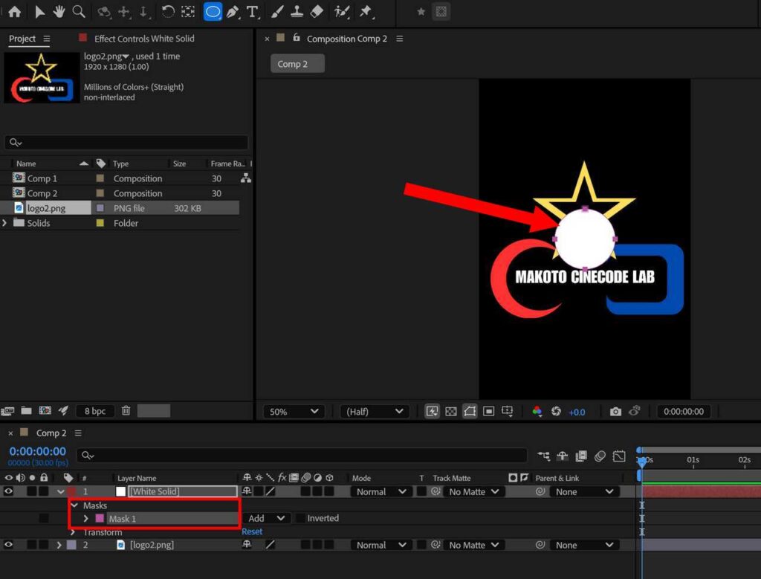Select the Pen tool
This screenshot has height=579, width=761.
tap(233, 12)
